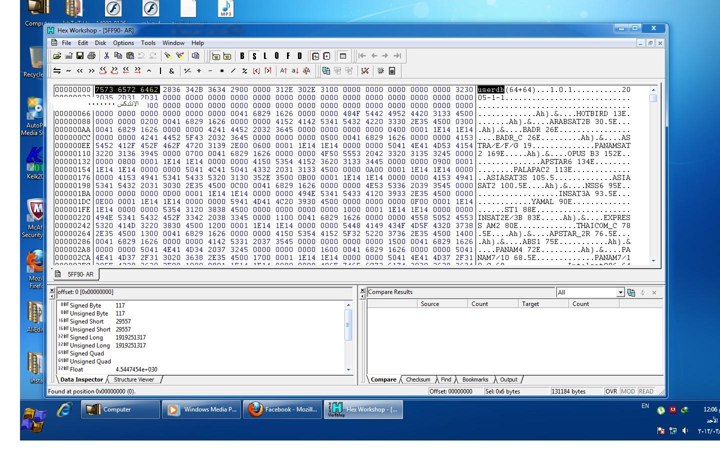Open Windows Media Player taskbar button
The image size is (720, 450).
click(x=201, y=409)
